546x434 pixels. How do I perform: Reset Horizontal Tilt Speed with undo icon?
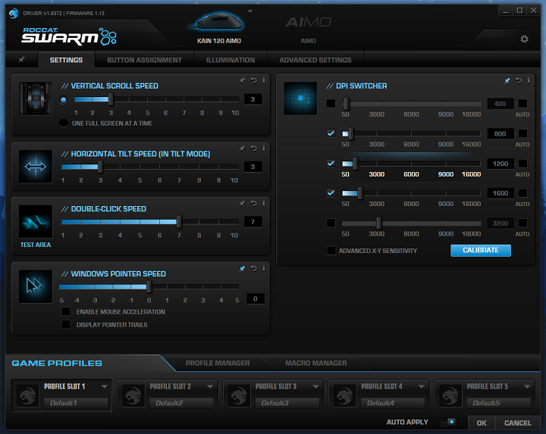[x=253, y=148]
